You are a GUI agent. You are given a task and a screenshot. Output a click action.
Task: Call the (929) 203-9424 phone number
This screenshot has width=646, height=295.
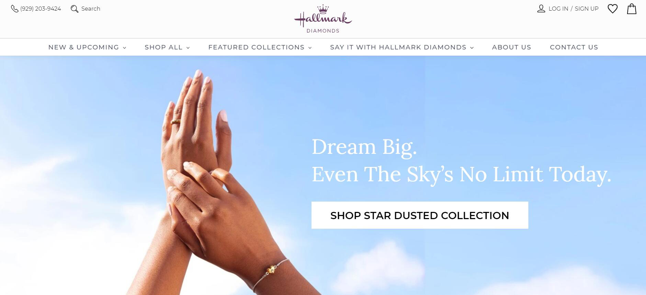click(x=41, y=9)
